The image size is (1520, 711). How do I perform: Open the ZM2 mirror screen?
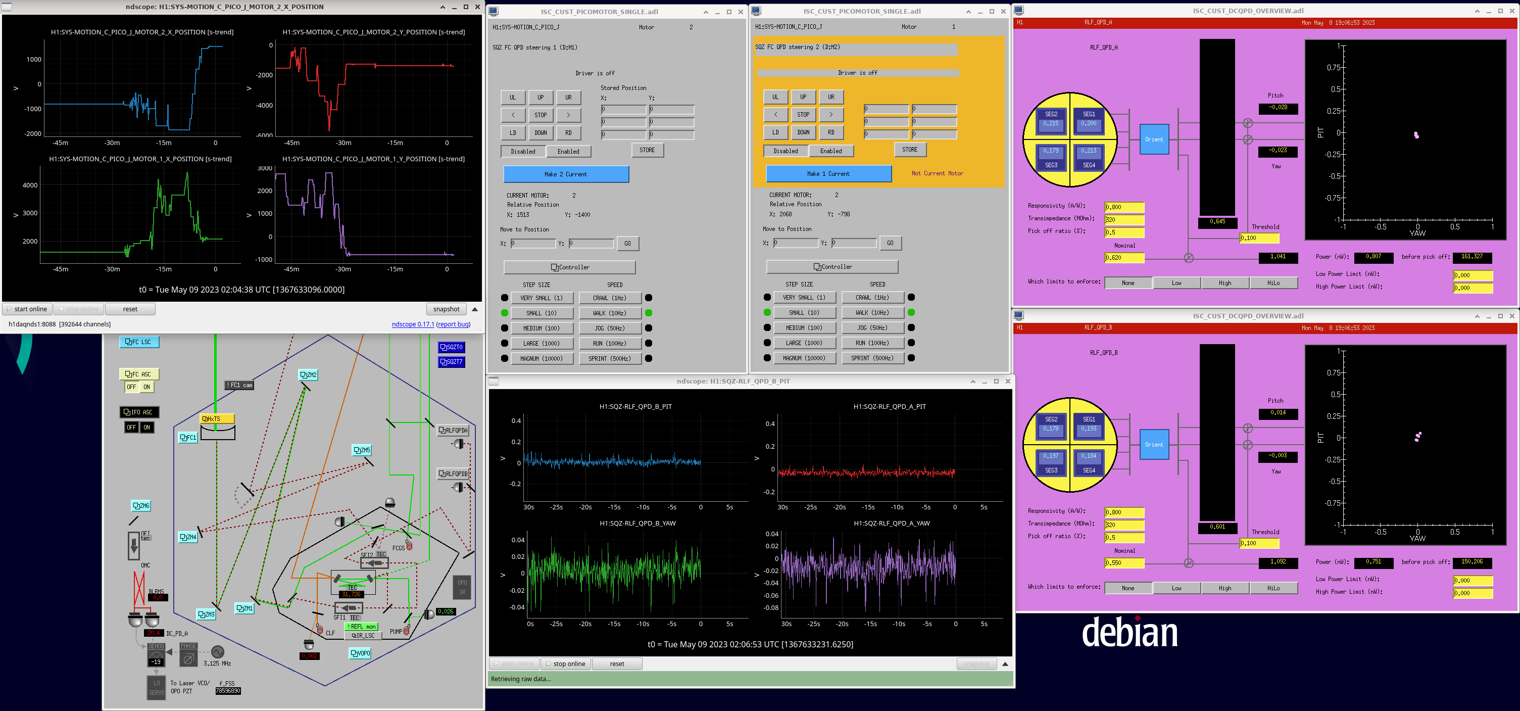[x=308, y=374]
